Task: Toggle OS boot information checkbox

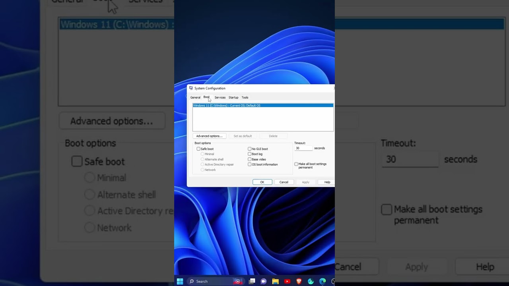Action: click(x=249, y=164)
